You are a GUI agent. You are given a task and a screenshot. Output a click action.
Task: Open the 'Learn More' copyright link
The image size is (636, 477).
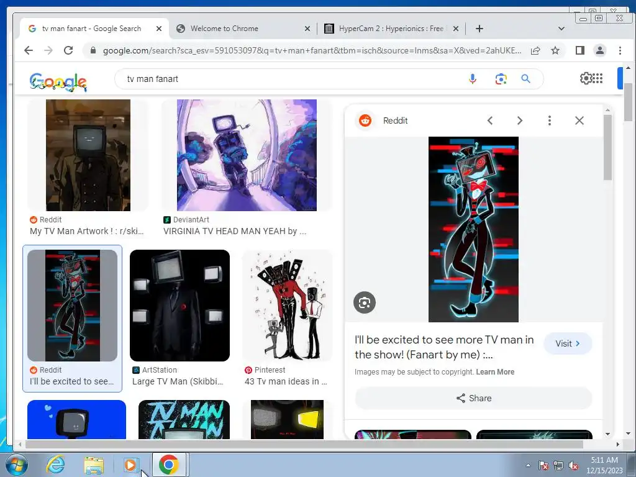pos(495,372)
